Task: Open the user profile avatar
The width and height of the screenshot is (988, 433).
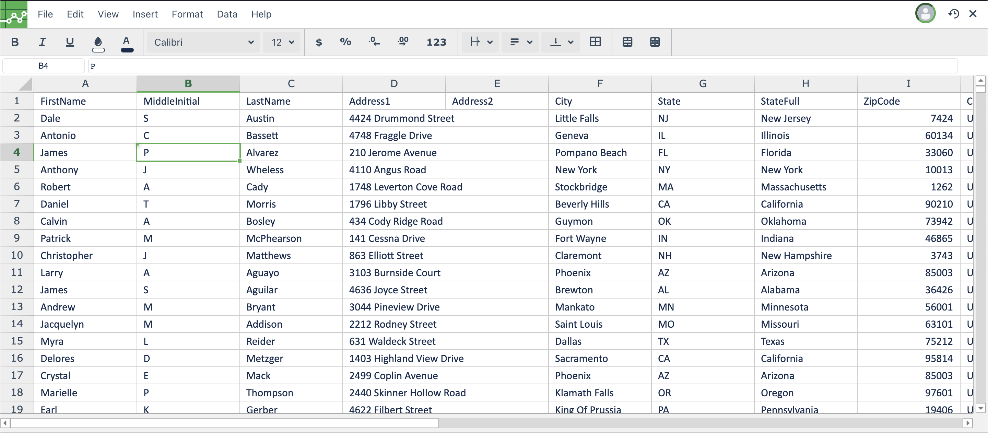Action: [x=925, y=14]
